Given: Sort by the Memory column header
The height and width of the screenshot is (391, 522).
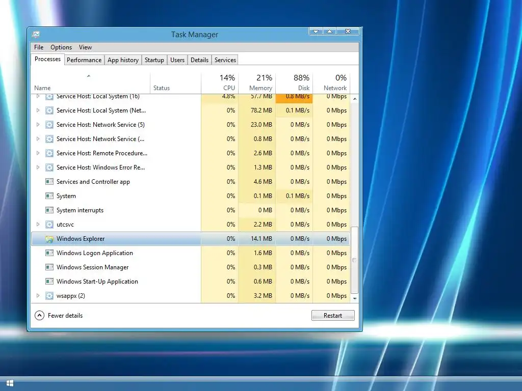Looking at the screenshot, I should (257, 83).
